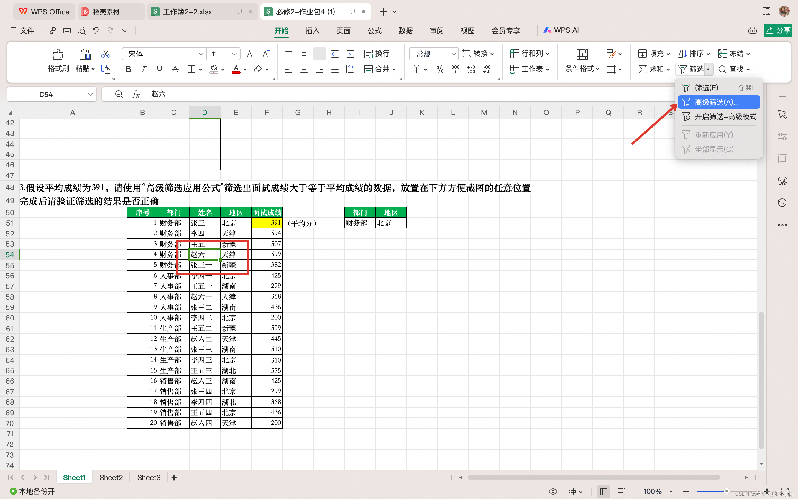798x499 pixels.
Task: Toggle bold formatting
Action: (x=129, y=69)
